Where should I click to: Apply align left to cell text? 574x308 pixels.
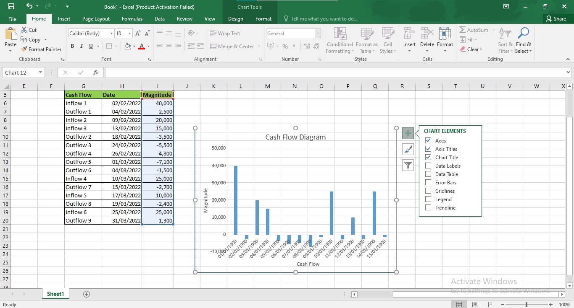click(x=160, y=46)
